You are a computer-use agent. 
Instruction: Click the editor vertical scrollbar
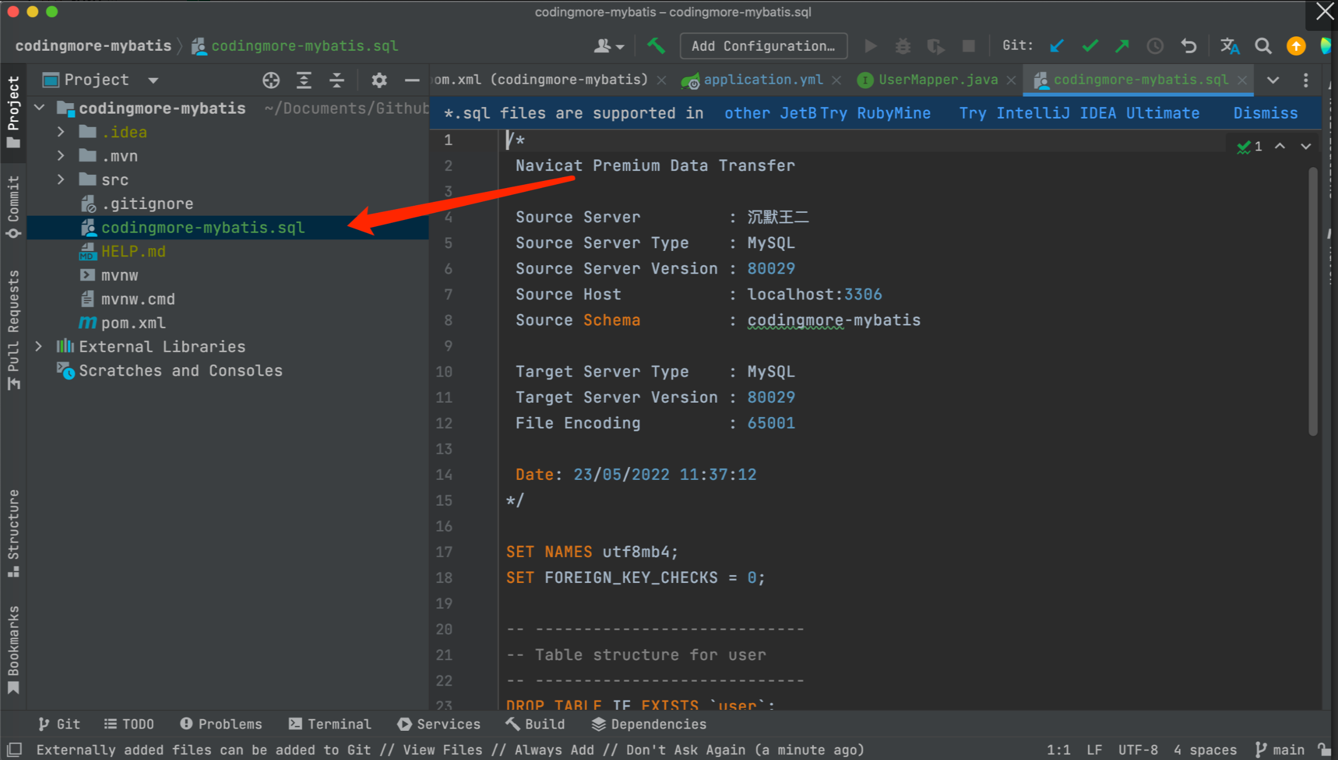tap(1313, 301)
